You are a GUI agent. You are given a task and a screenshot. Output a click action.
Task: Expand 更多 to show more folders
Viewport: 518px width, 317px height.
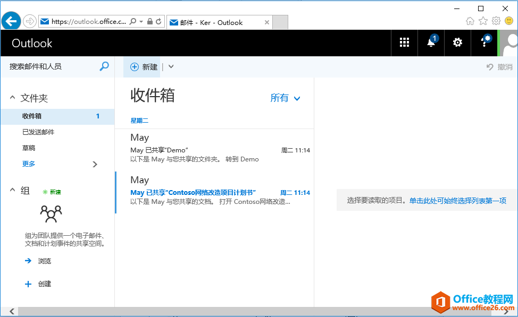[28, 164]
